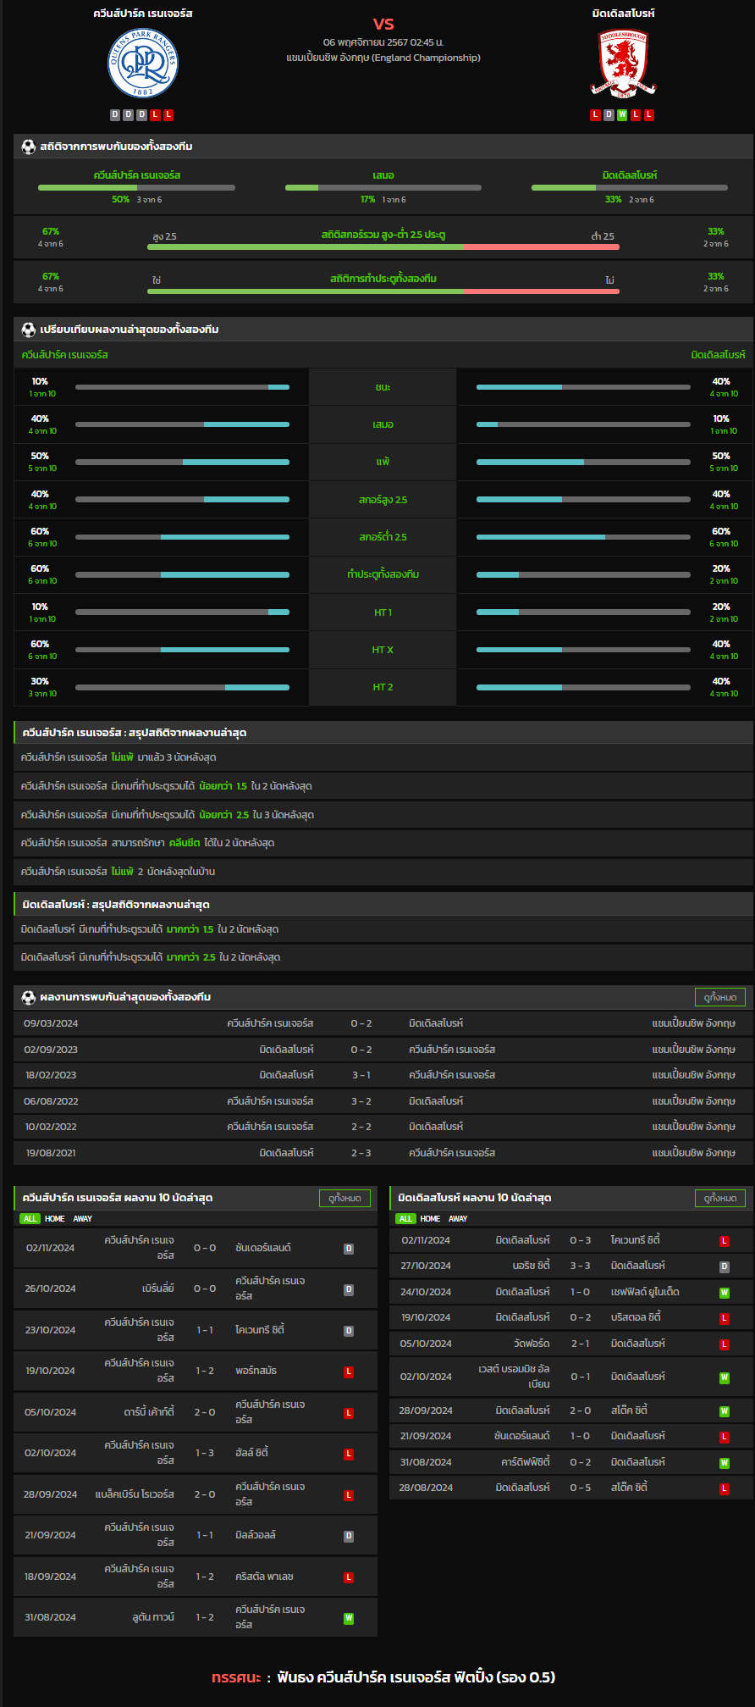Image resolution: width=755 pixels, height=1707 pixels.
Task: Click the 'HT X' comparison row label
Action: [383, 650]
